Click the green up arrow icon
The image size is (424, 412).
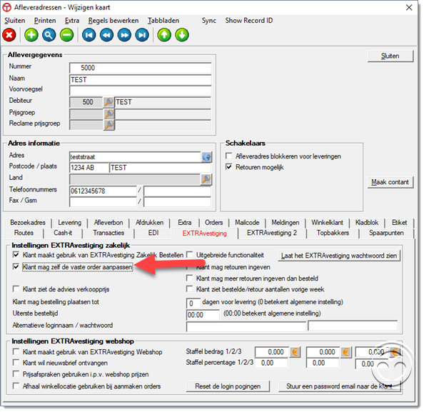click(x=164, y=35)
